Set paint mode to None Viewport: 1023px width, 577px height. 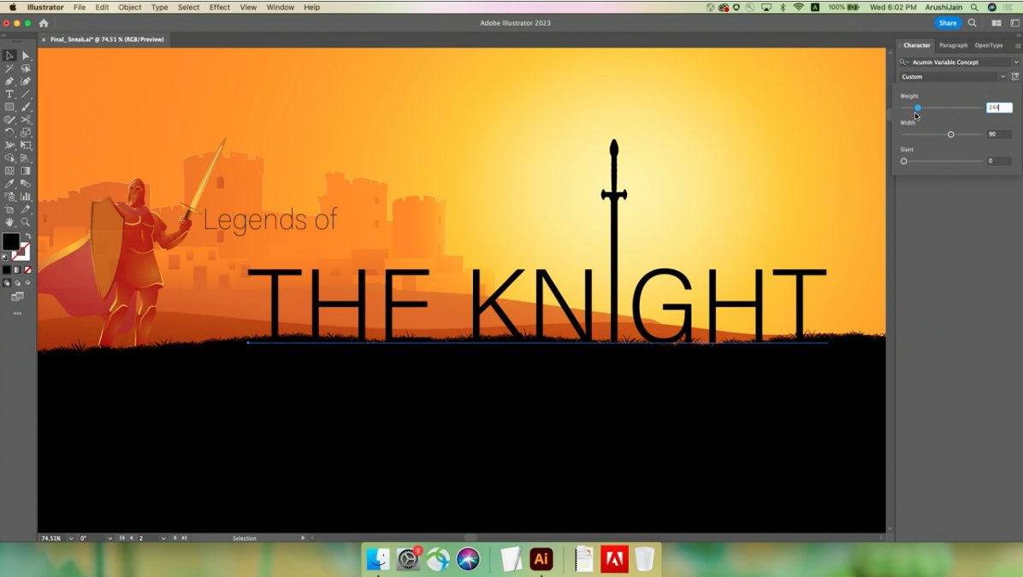[27, 270]
